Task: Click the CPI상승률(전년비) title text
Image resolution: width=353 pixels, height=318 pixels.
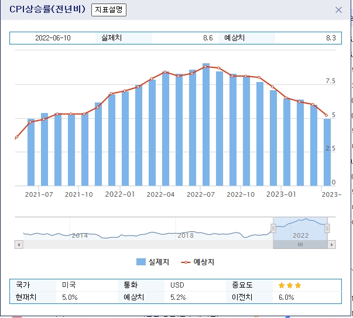Action: point(47,9)
